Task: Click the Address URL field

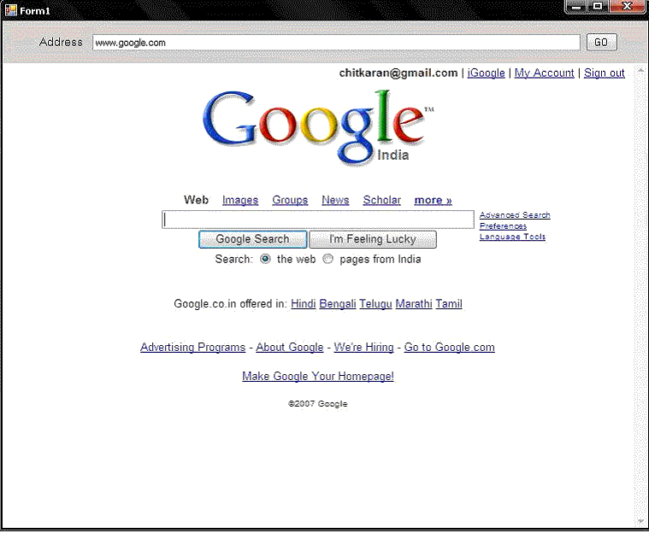Action: pyautogui.click(x=336, y=43)
